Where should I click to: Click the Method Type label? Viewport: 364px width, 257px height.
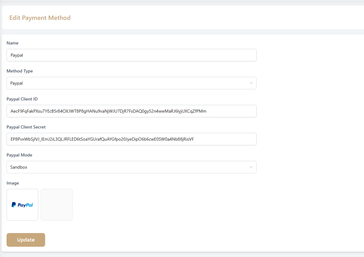20,71
